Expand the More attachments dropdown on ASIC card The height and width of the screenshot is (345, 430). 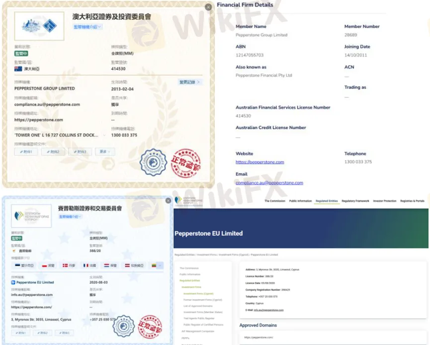(105, 152)
